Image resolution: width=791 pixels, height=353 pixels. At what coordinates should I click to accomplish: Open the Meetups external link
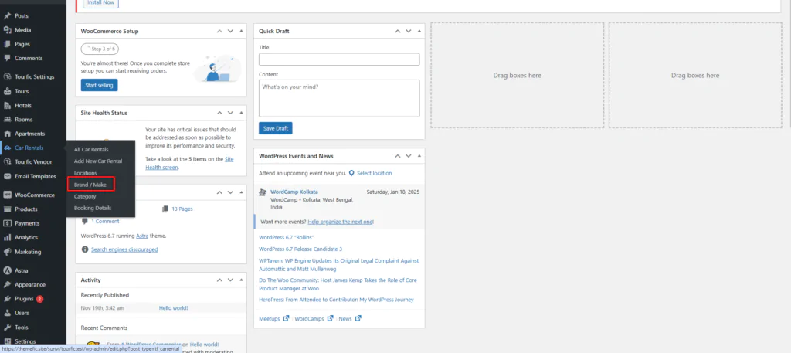click(x=274, y=319)
